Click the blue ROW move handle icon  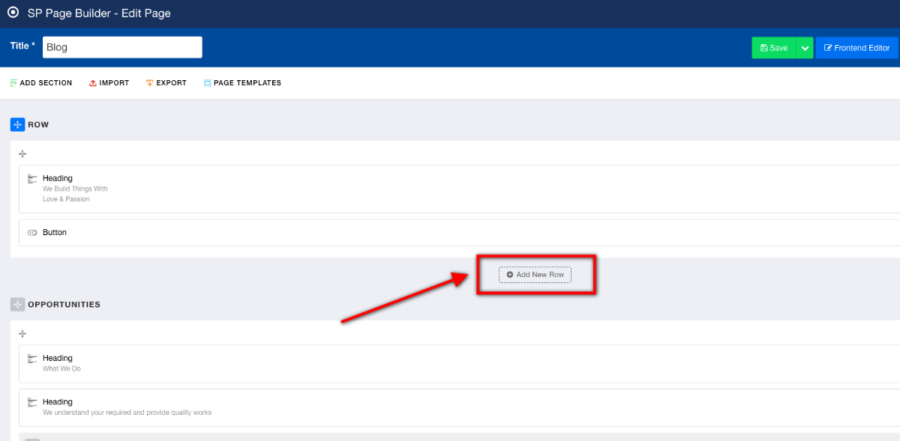(16, 124)
